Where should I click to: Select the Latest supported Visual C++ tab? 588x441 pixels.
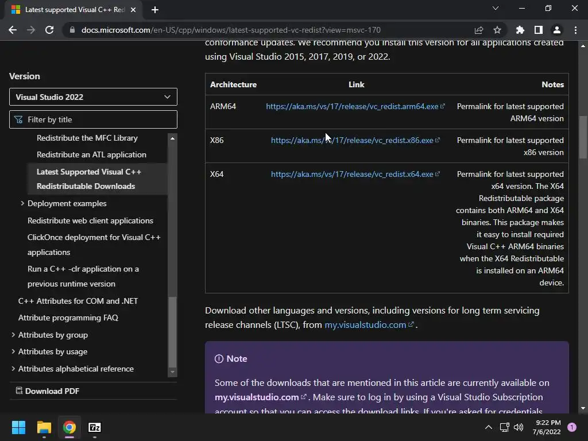[x=73, y=10]
